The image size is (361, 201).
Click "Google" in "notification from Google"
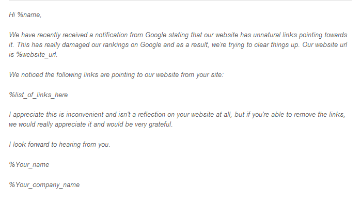coord(156,35)
